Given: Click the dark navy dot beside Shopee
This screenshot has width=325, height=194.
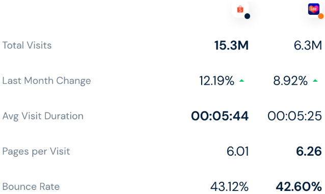Looking at the screenshot, I should tap(247, 16).
